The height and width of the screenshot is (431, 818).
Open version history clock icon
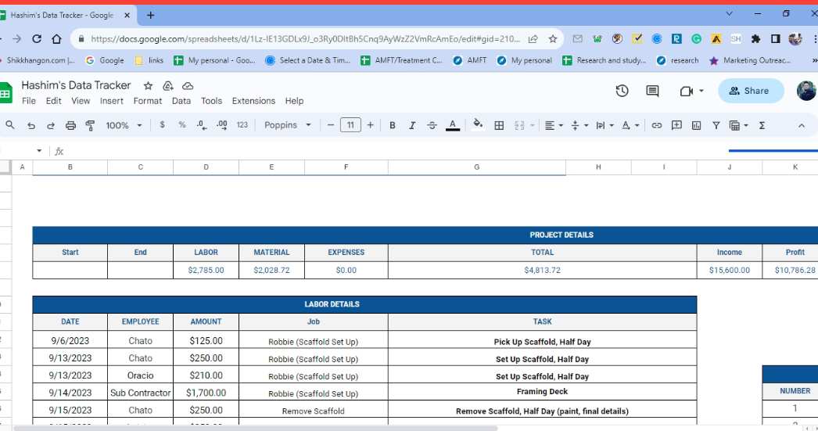622,91
